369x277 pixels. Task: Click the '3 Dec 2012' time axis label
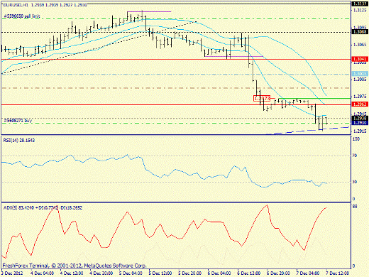click(x=12, y=273)
